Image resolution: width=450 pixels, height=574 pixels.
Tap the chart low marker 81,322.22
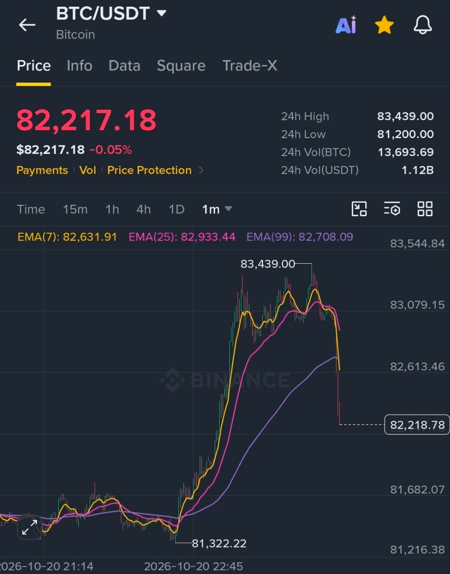[x=219, y=544]
